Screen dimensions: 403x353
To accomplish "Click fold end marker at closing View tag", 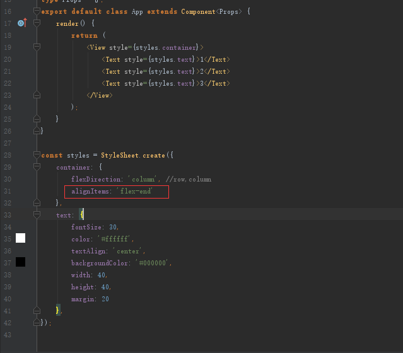I will [37, 95].
